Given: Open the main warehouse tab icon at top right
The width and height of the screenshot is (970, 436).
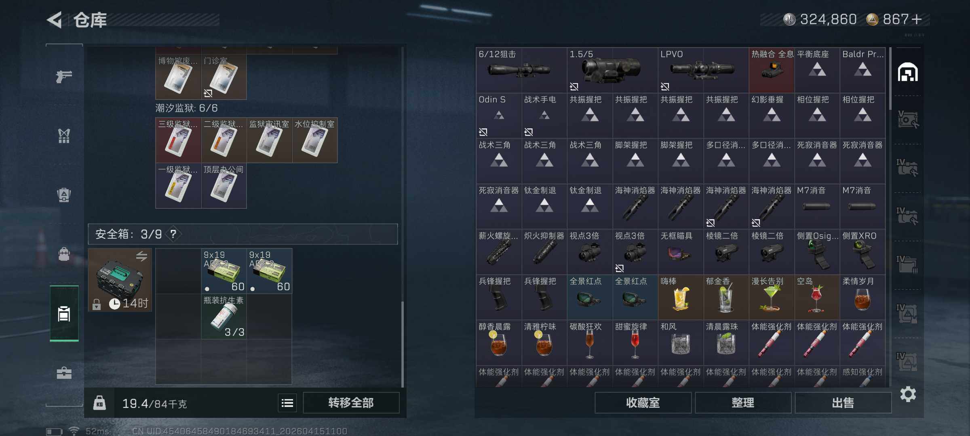Looking at the screenshot, I should coord(907,72).
